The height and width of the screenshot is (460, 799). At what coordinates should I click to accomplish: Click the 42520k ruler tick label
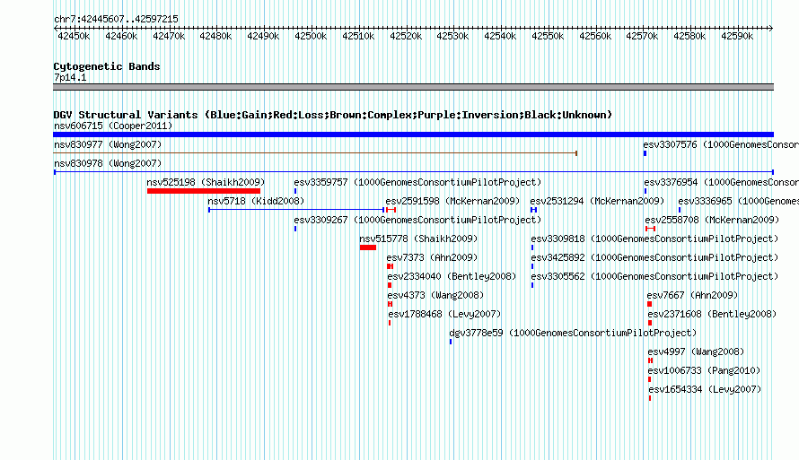point(406,36)
